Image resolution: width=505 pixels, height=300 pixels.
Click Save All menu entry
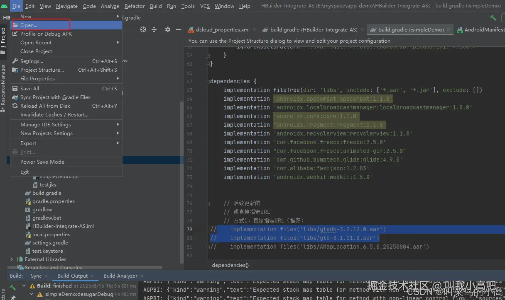pyautogui.click(x=66, y=88)
